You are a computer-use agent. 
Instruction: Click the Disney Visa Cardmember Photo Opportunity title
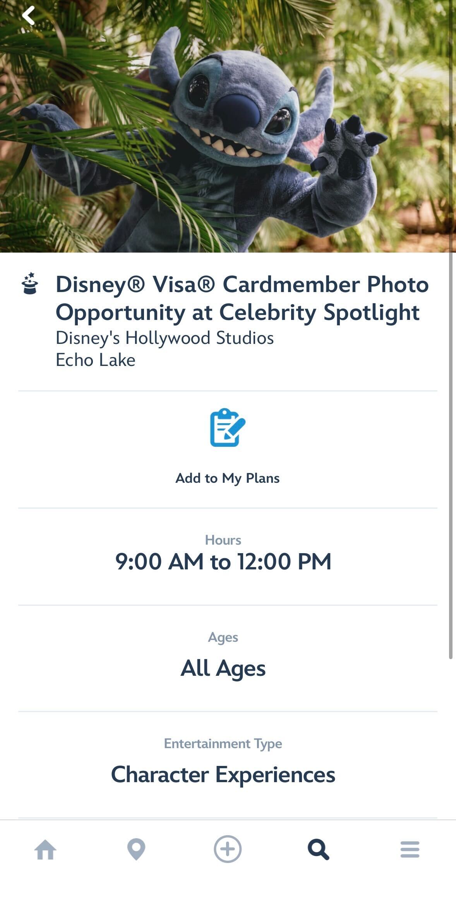pos(242,298)
